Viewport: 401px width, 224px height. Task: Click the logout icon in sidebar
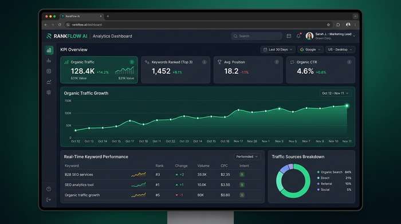coord(49,200)
